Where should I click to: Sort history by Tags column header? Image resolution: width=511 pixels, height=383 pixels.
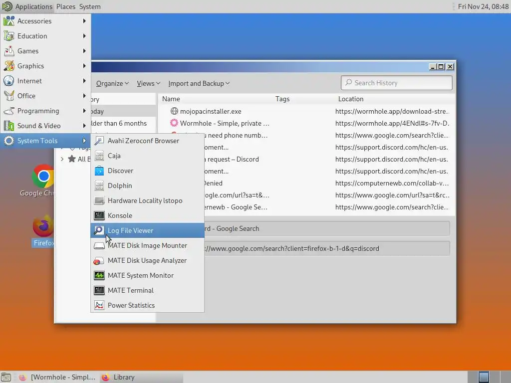coord(304,99)
